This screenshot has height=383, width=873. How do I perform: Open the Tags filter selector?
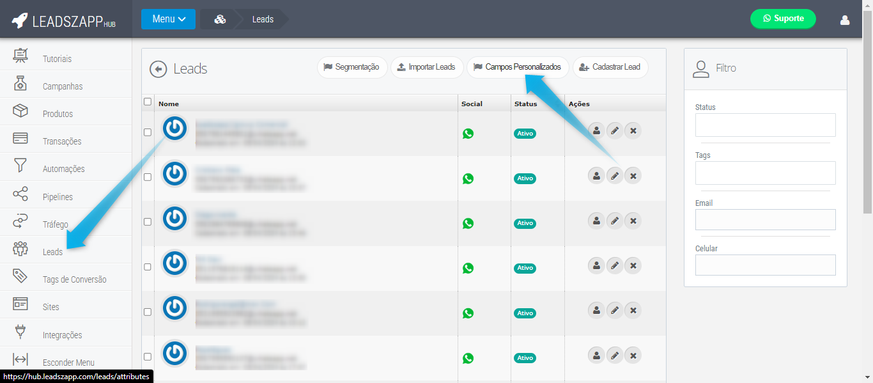(765, 173)
